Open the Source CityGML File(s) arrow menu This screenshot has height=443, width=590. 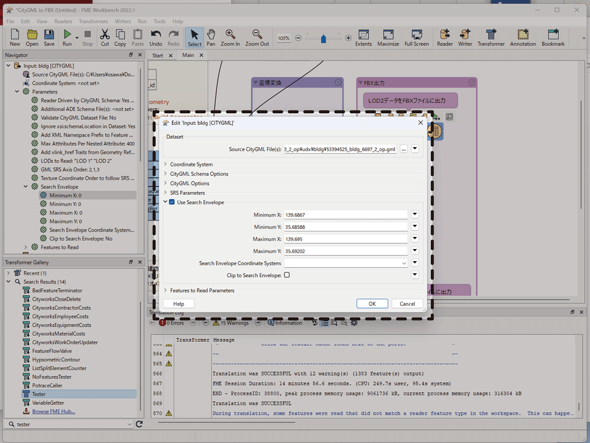pos(415,149)
